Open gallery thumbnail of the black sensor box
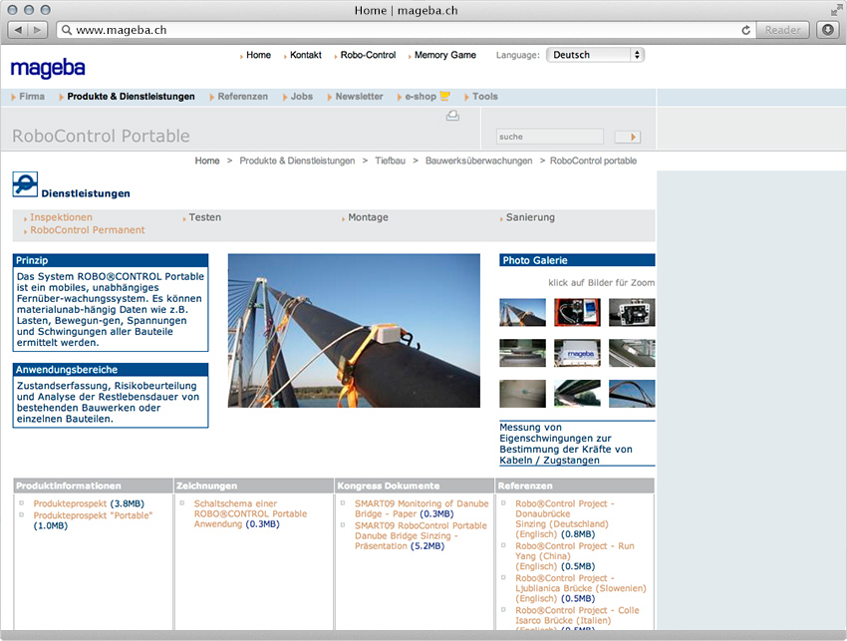Screen dimensions: 847x641 (x=632, y=312)
